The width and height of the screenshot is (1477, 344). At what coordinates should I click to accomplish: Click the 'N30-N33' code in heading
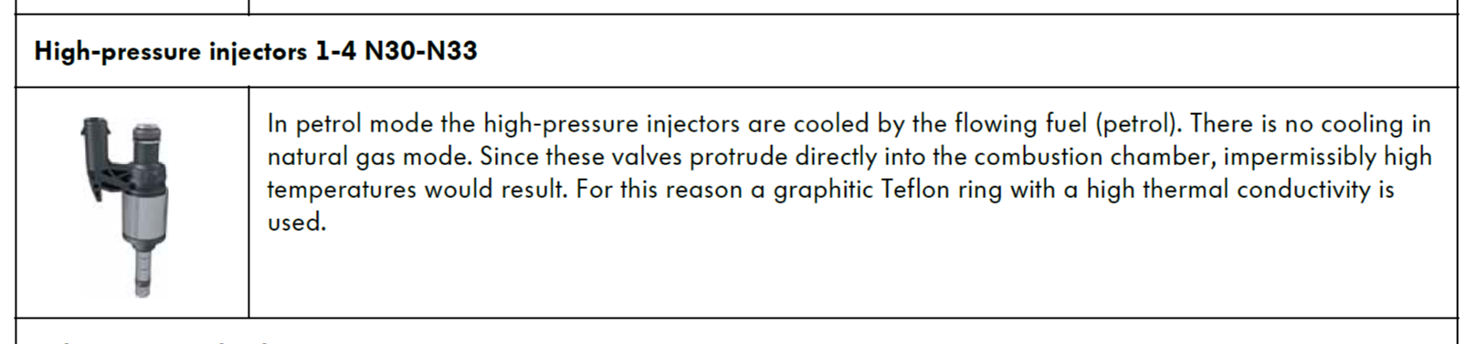point(421,50)
